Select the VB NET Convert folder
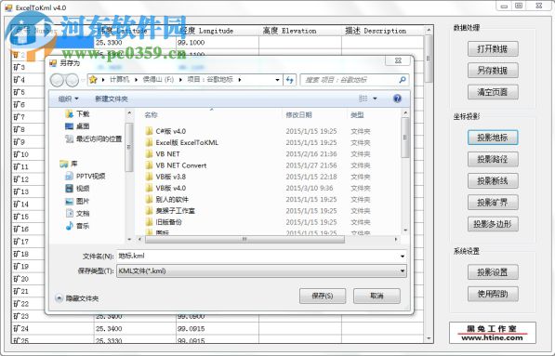Screen dimensions: 555x356 coord(176,165)
